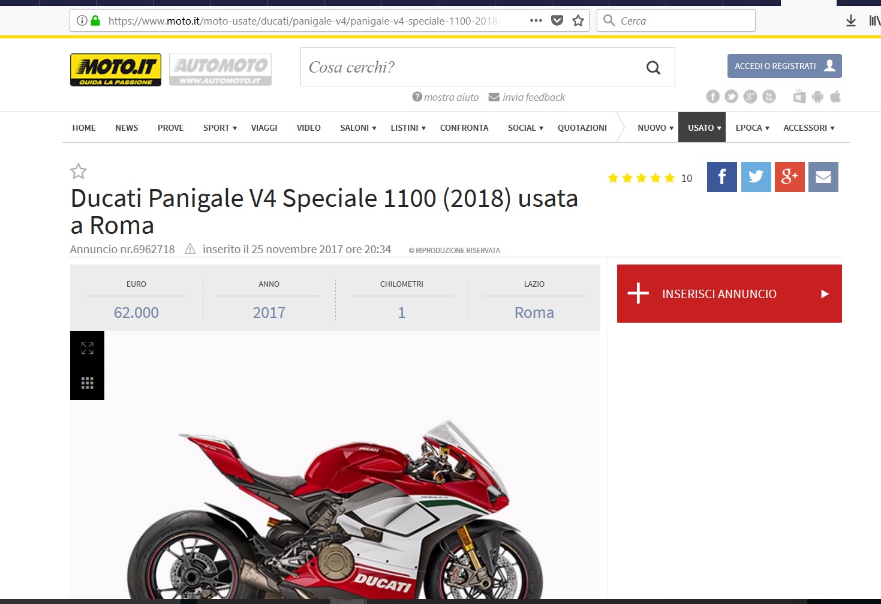Click the Accedi o Registrati button

tap(784, 66)
